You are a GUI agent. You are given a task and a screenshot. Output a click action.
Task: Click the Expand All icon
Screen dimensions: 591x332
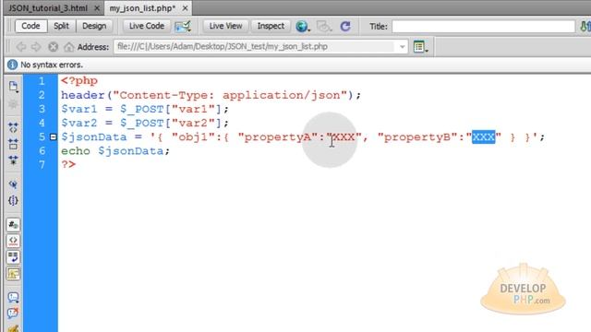(13, 160)
